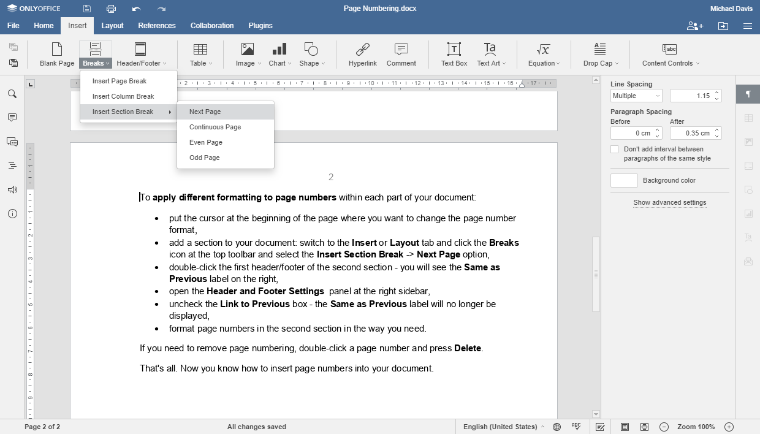This screenshot has width=760, height=434.
Task: Check Don't add interval between paragraphs
Action: point(615,150)
